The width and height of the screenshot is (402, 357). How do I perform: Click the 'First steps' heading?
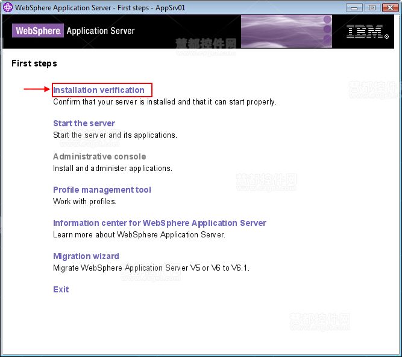(34, 63)
